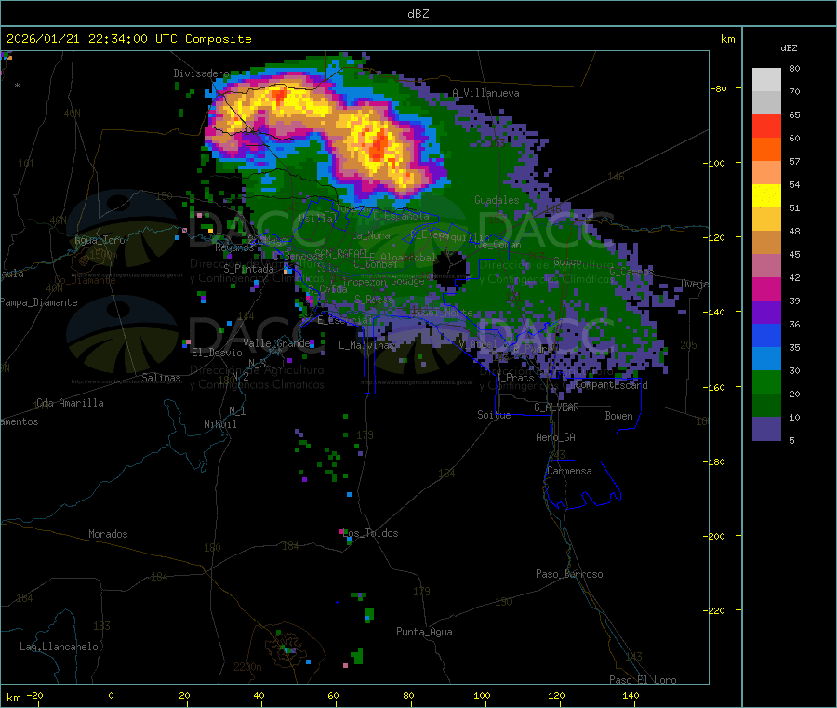Click the 60 tick on the bottom axis
The image size is (837, 708).
(333, 695)
